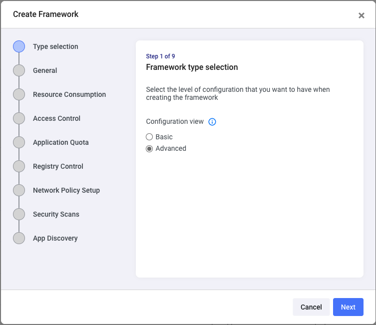376x325 pixels.
Task: Open the Resource Consumption step label
Action: [x=69, y=94]
